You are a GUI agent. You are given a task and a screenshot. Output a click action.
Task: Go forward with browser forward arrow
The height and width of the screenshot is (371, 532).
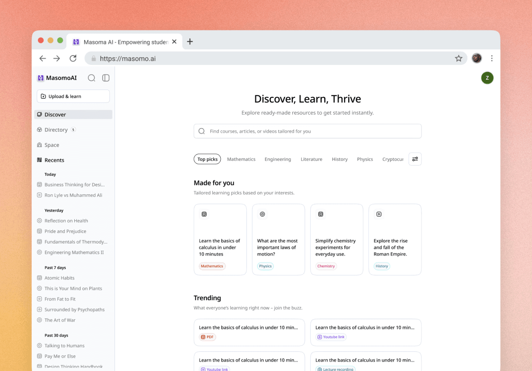click(x=57, y=59)
